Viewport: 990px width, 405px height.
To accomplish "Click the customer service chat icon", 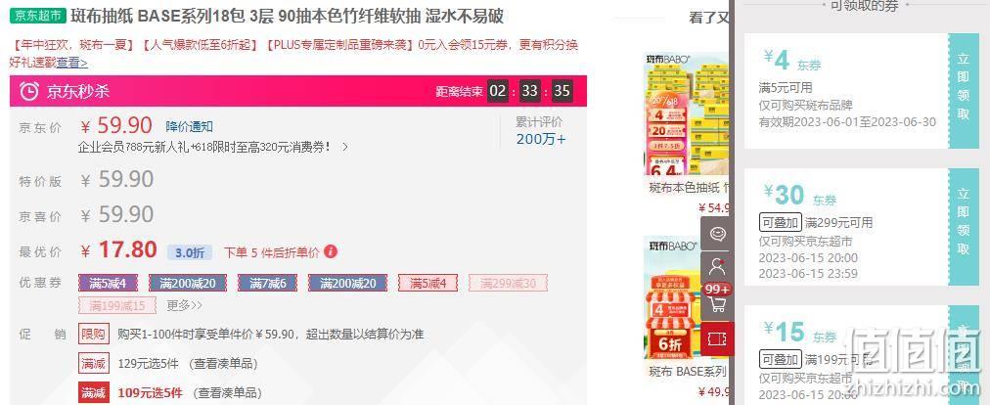I will click(717, 233).
